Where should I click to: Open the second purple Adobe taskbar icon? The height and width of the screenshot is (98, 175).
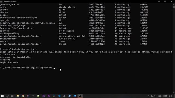click(x=49, y=96)
